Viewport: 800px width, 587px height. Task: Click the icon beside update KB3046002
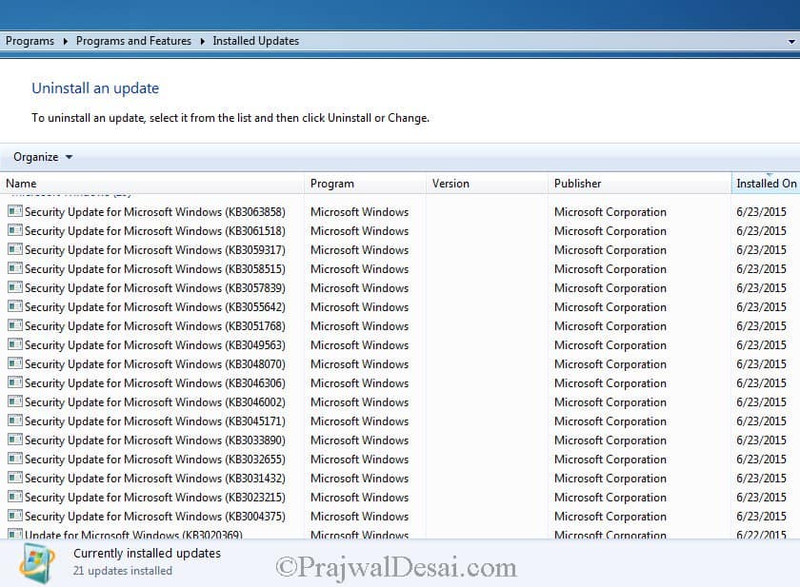point(15,401)
